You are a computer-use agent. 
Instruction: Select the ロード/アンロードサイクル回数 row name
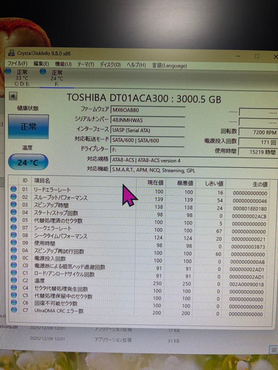[65, 274]
